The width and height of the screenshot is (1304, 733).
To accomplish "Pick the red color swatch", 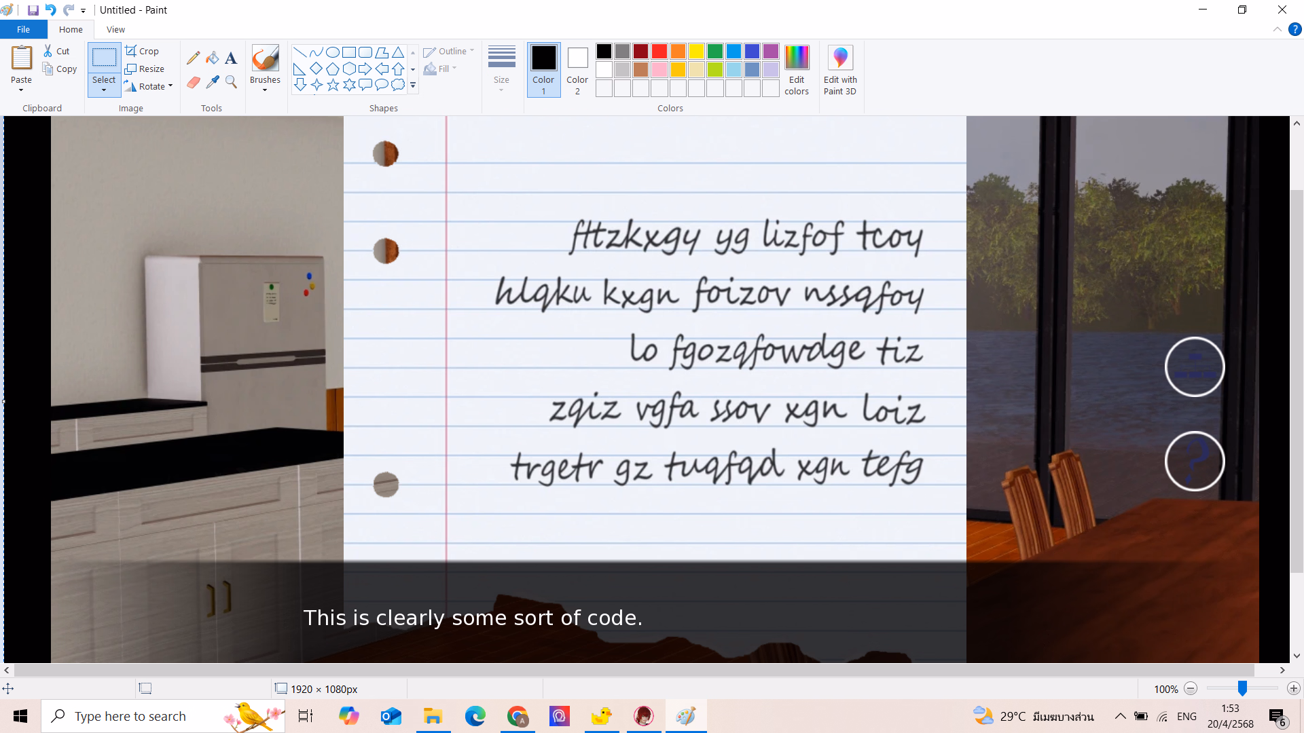I will [659, 51].
